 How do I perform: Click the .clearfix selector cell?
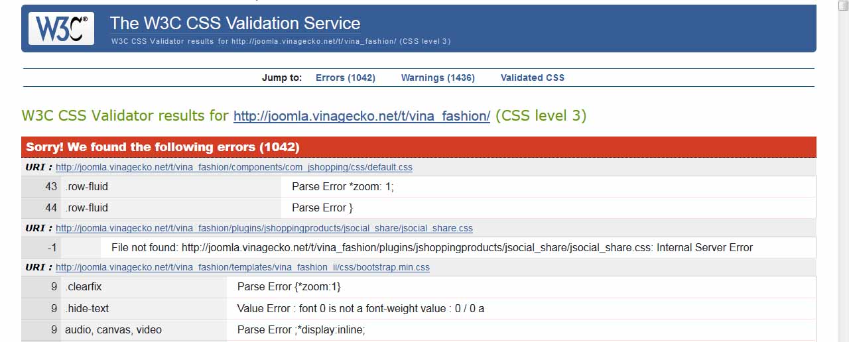click(x=83, y=287)
